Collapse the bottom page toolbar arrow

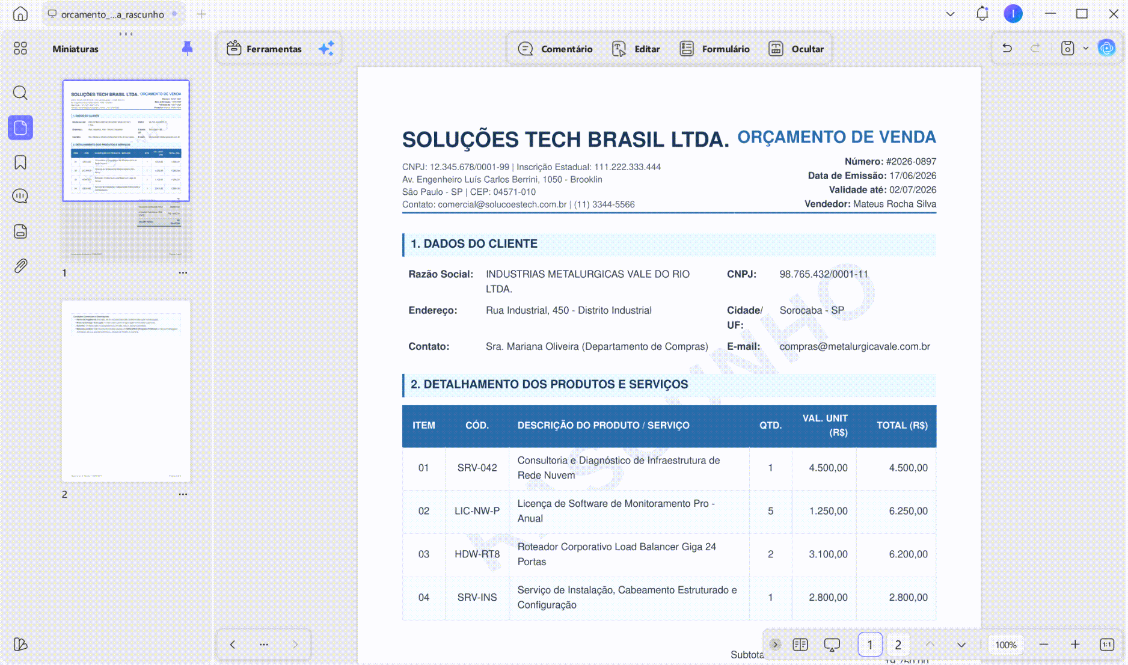(x=776, y=645)
